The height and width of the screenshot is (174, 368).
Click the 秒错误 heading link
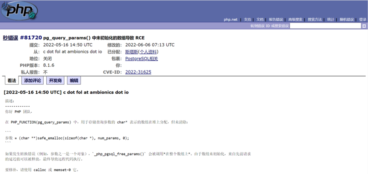tap(10, 38)
